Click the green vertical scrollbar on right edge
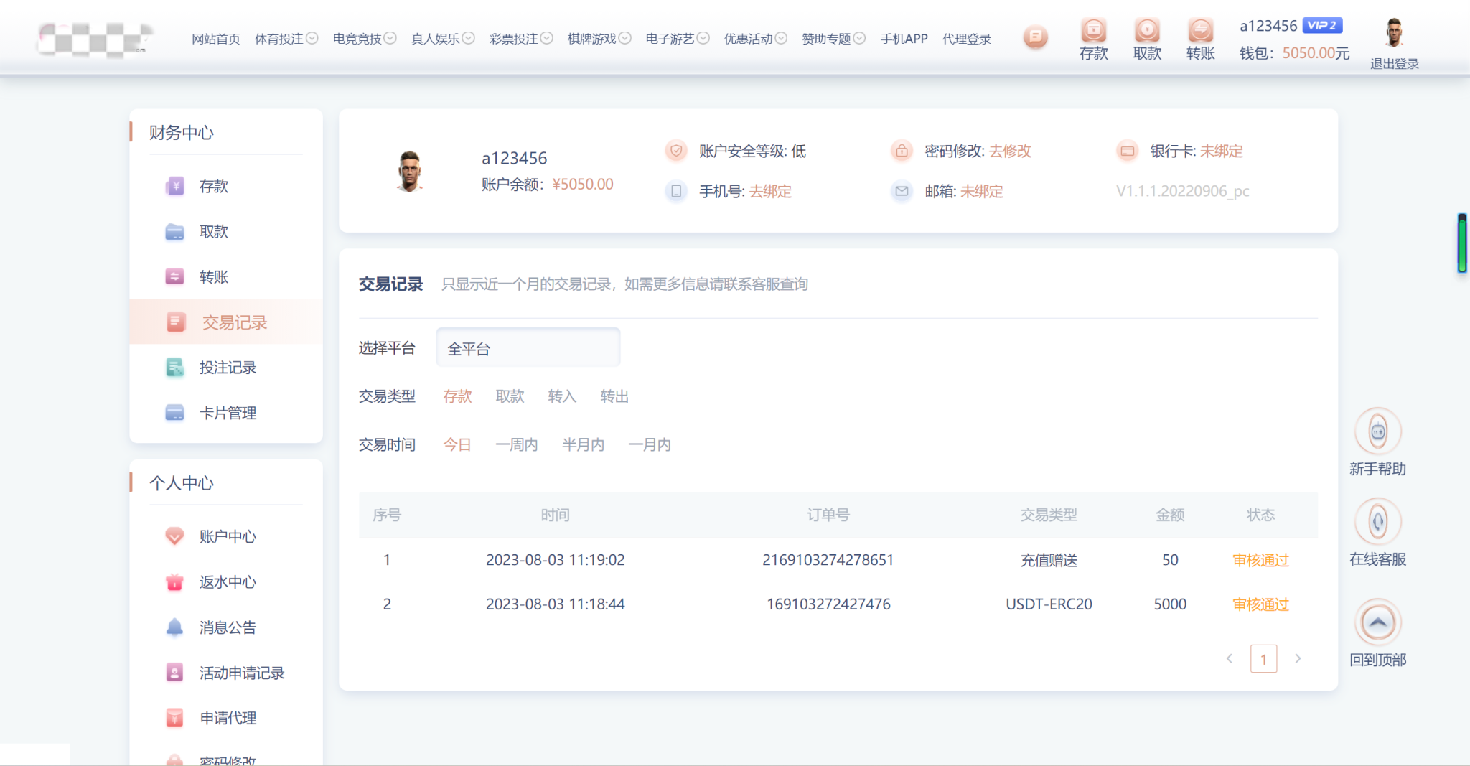The height and width of the screenshot is (766, 1470). coord(1461,243)
